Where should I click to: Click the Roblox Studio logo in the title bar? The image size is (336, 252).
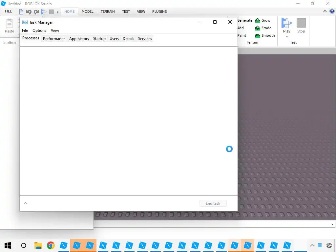pos(3,4)
